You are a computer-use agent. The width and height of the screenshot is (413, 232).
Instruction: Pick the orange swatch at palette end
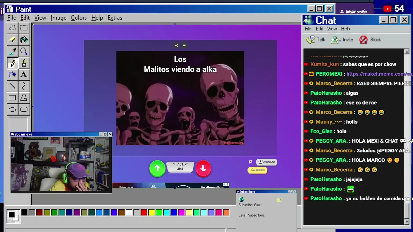[226, 212]
